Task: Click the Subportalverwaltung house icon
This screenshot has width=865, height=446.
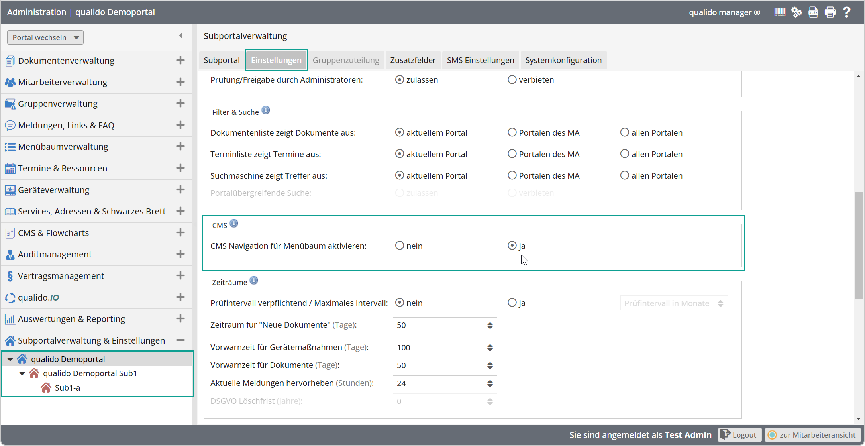Action: 10,341
